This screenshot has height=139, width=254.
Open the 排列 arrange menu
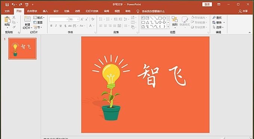coord(175,22)
